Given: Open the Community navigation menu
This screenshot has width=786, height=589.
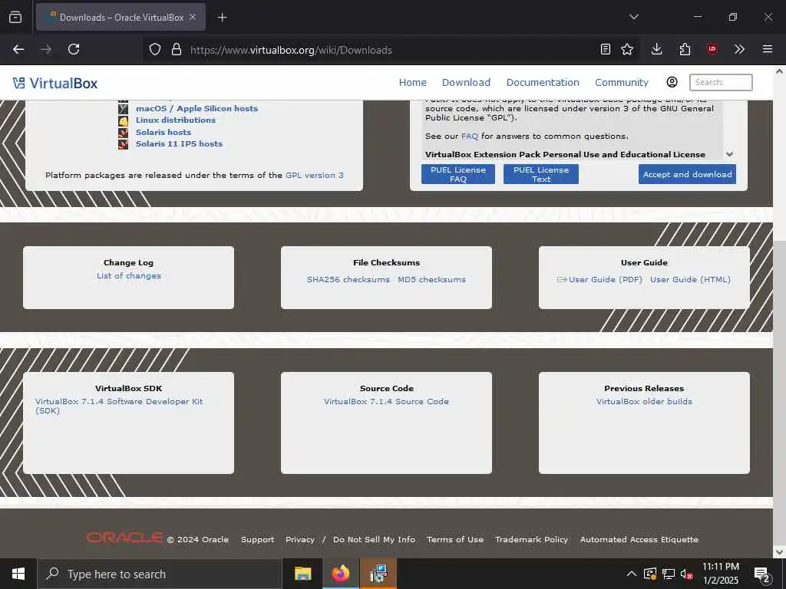Looking at the screenshot, I should coord(621,83).
